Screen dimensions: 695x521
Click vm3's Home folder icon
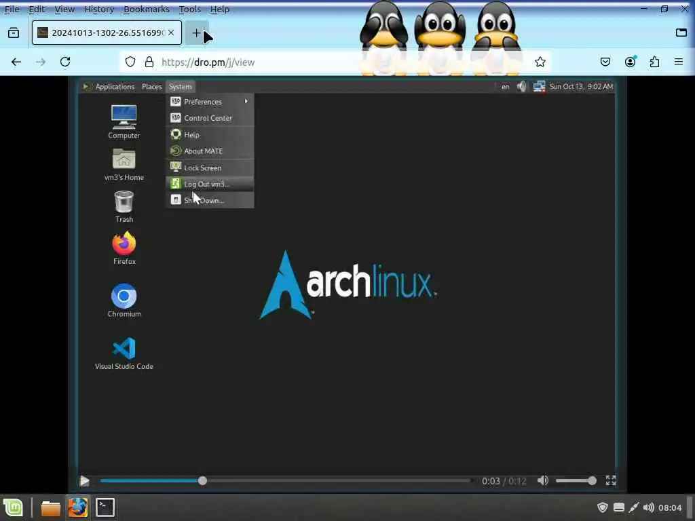tap(124, 164)
